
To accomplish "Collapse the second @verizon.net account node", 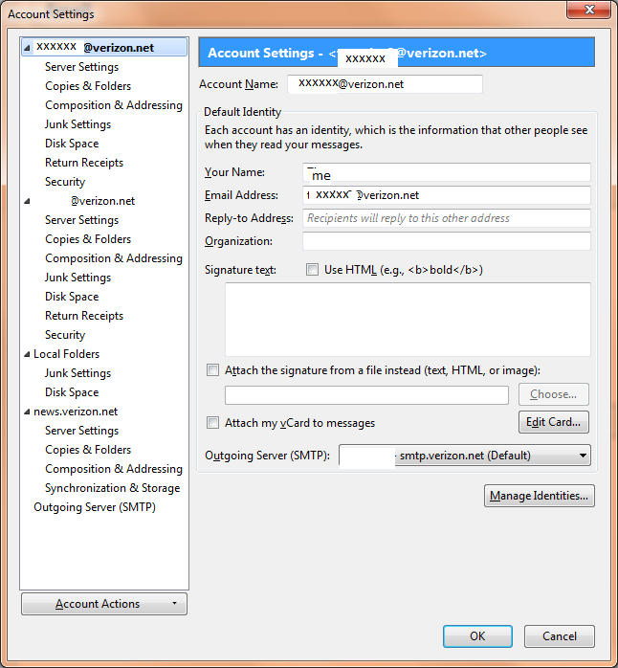I will pos(27,201).
